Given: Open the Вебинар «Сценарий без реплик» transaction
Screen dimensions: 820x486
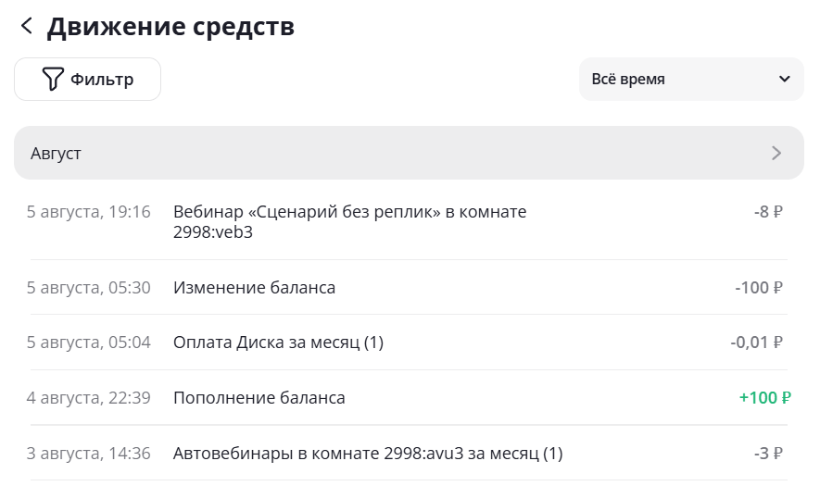Looking at the screenshot, I should tap(349, 222).
